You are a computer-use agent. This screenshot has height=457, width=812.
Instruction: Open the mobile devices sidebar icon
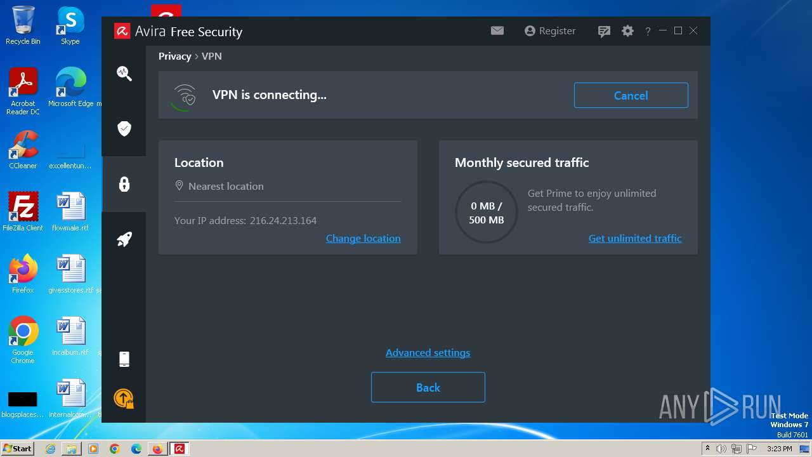(124, 359)
